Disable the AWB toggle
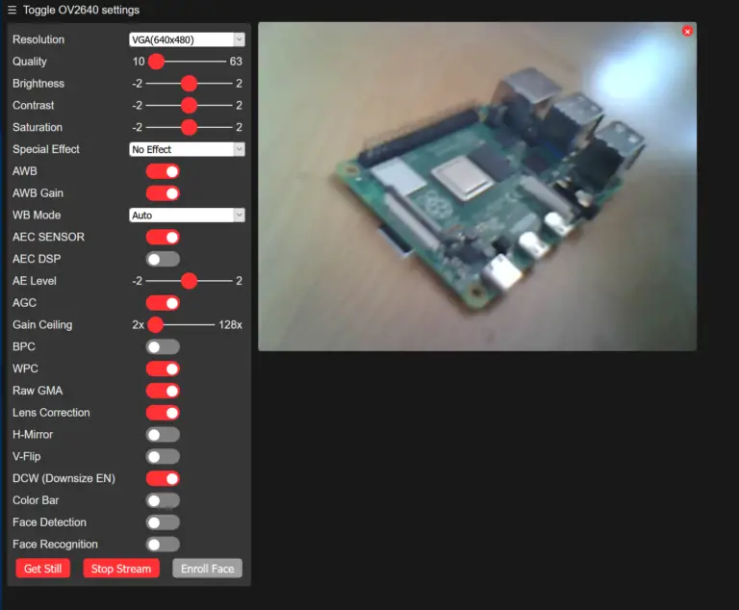This screenshot has width=739, height=610. coord(163,171)
